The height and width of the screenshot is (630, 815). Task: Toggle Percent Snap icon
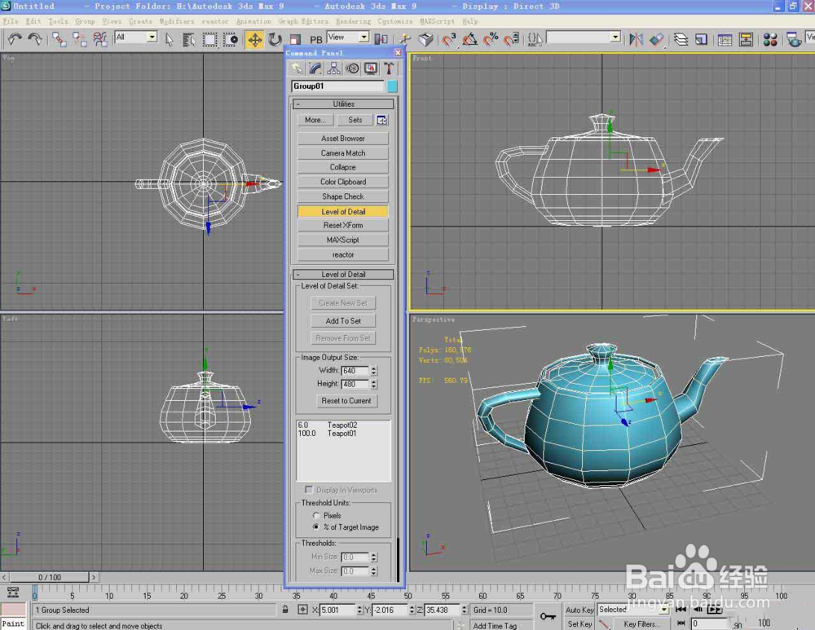click(x=490, y=39)
